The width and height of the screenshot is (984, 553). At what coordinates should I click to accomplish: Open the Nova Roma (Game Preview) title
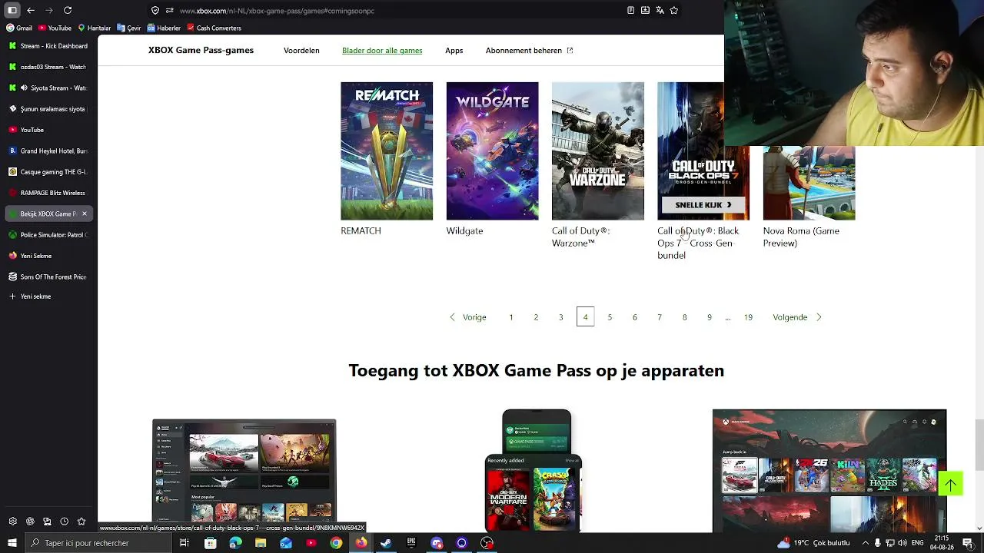(x=801, y=237)
